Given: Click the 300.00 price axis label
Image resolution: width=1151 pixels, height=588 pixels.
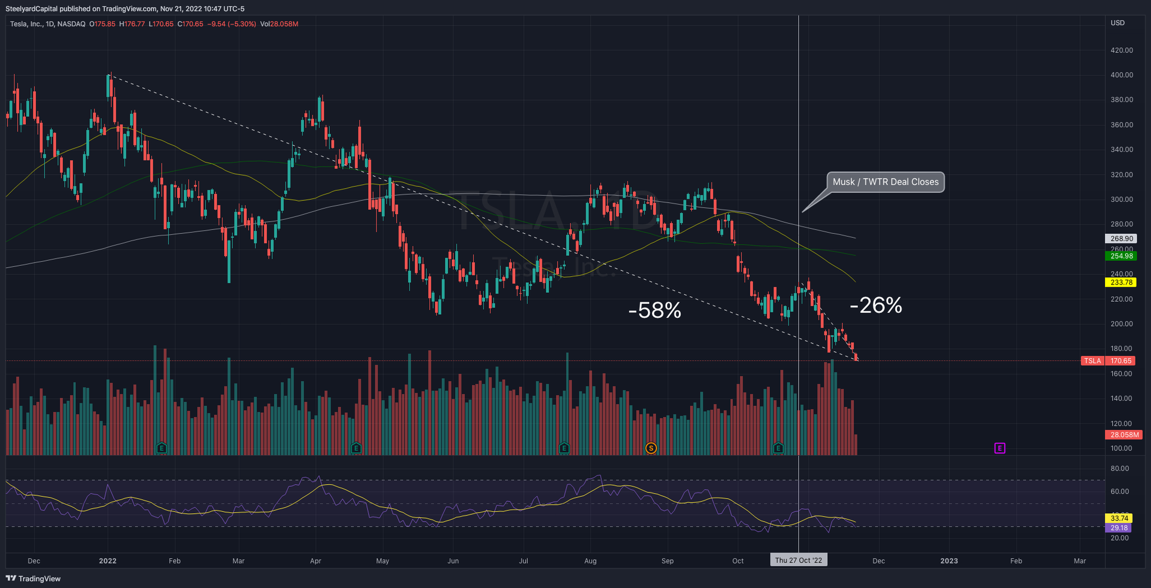Looking at the screenshot, I should tap(1121, 200).
